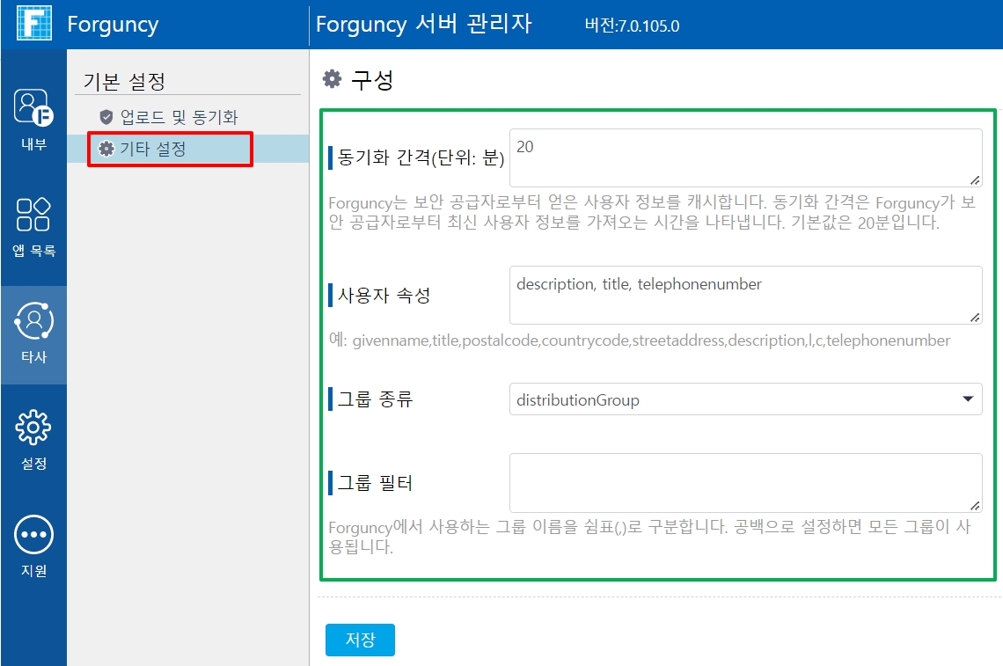
Task: Go to 업로드 및 동기화
Action: point(178,117)
